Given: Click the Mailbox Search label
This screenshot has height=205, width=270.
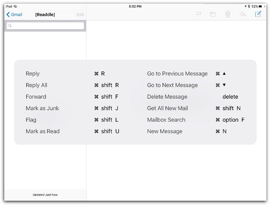Looking at the screenshot, I should [166, 120].
